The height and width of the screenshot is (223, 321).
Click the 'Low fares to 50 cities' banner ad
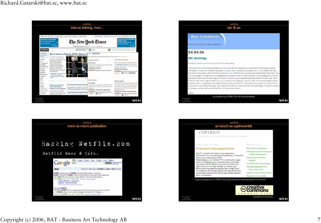49,42
